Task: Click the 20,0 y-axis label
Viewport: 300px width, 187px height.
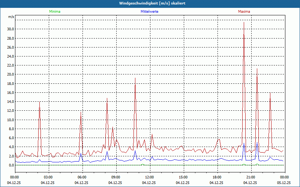Action: click(10, 74)
